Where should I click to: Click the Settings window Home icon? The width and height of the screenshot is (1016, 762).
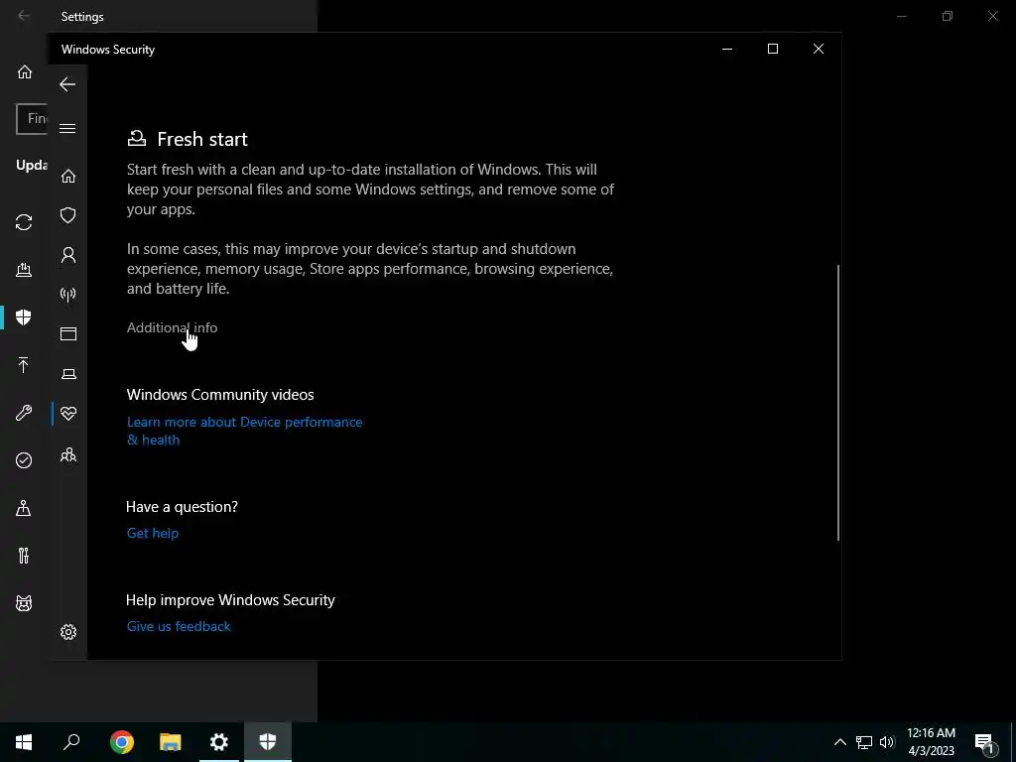(25, 71)
